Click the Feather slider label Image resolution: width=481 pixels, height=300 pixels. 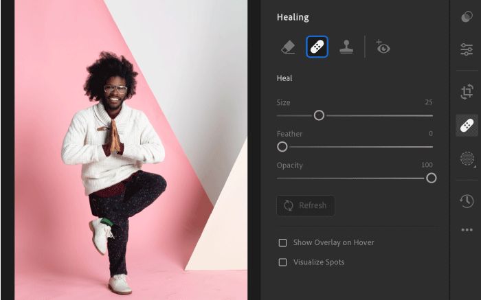[x=289, y=134]
